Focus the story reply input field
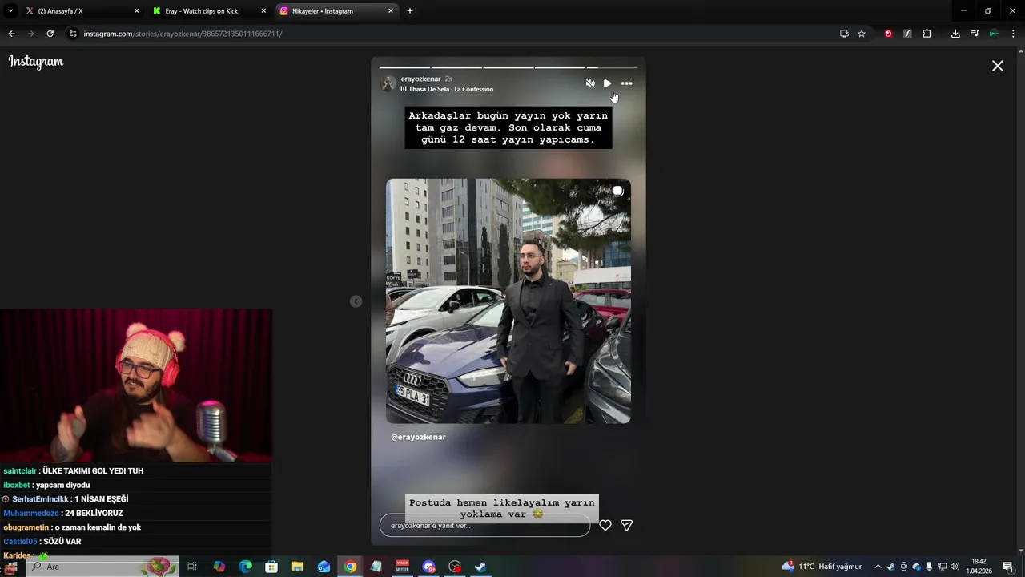1025x577 pixels. [x=484, y=526]
